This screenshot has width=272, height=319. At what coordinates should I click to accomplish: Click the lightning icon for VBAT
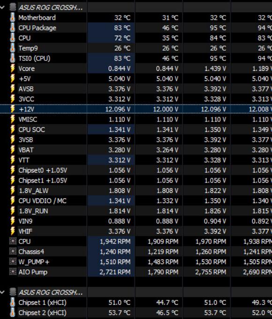pos(13,150)
